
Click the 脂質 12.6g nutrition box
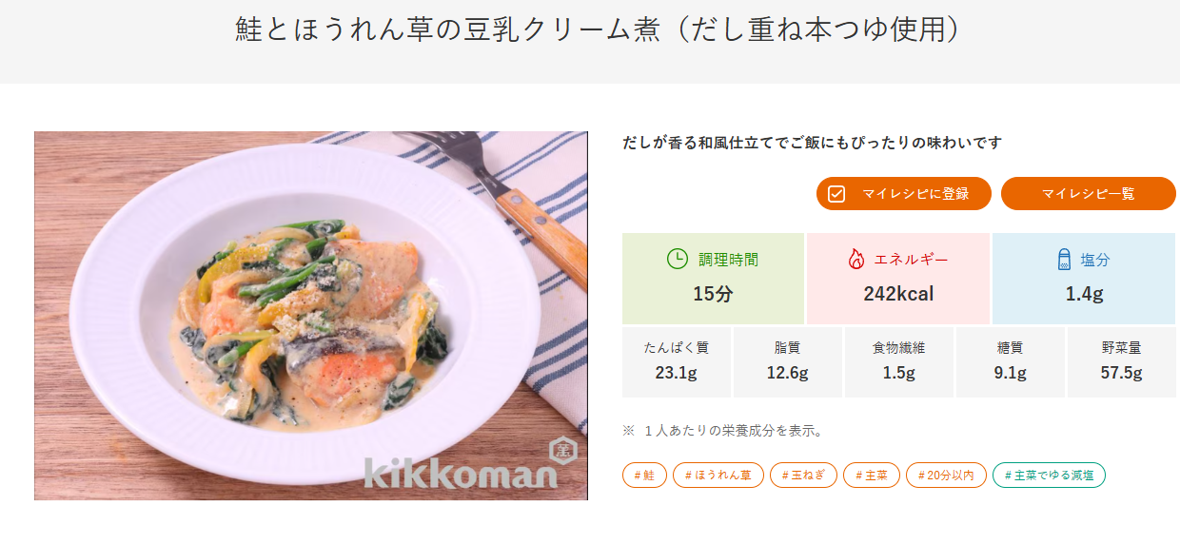click(787, 361)
